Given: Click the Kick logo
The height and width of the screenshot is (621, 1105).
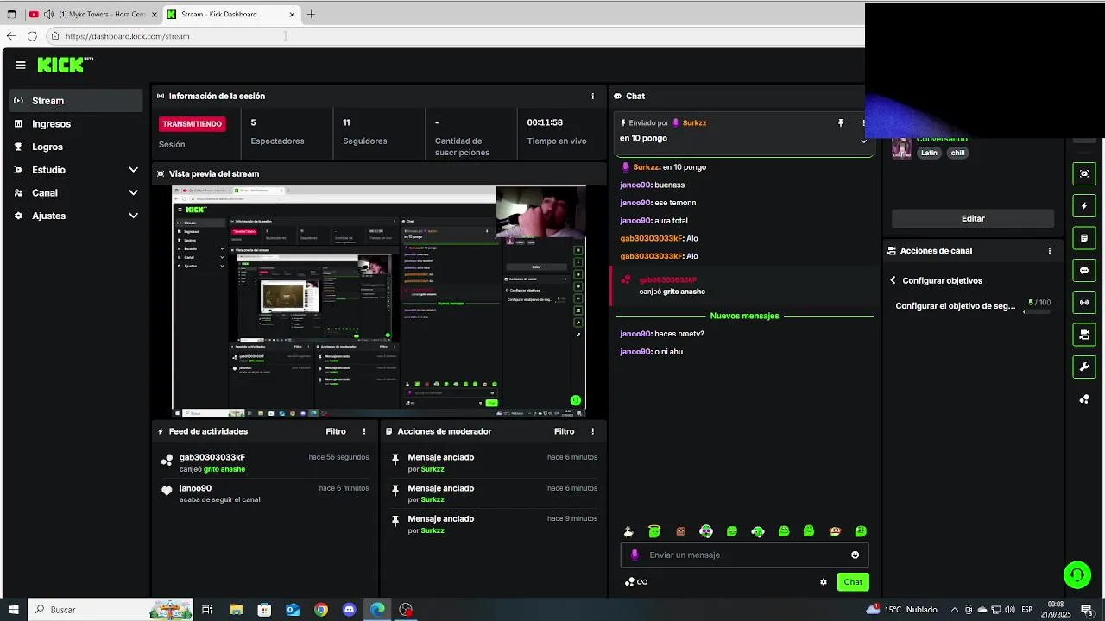Looking at the screenshot, I should [66, 65].
